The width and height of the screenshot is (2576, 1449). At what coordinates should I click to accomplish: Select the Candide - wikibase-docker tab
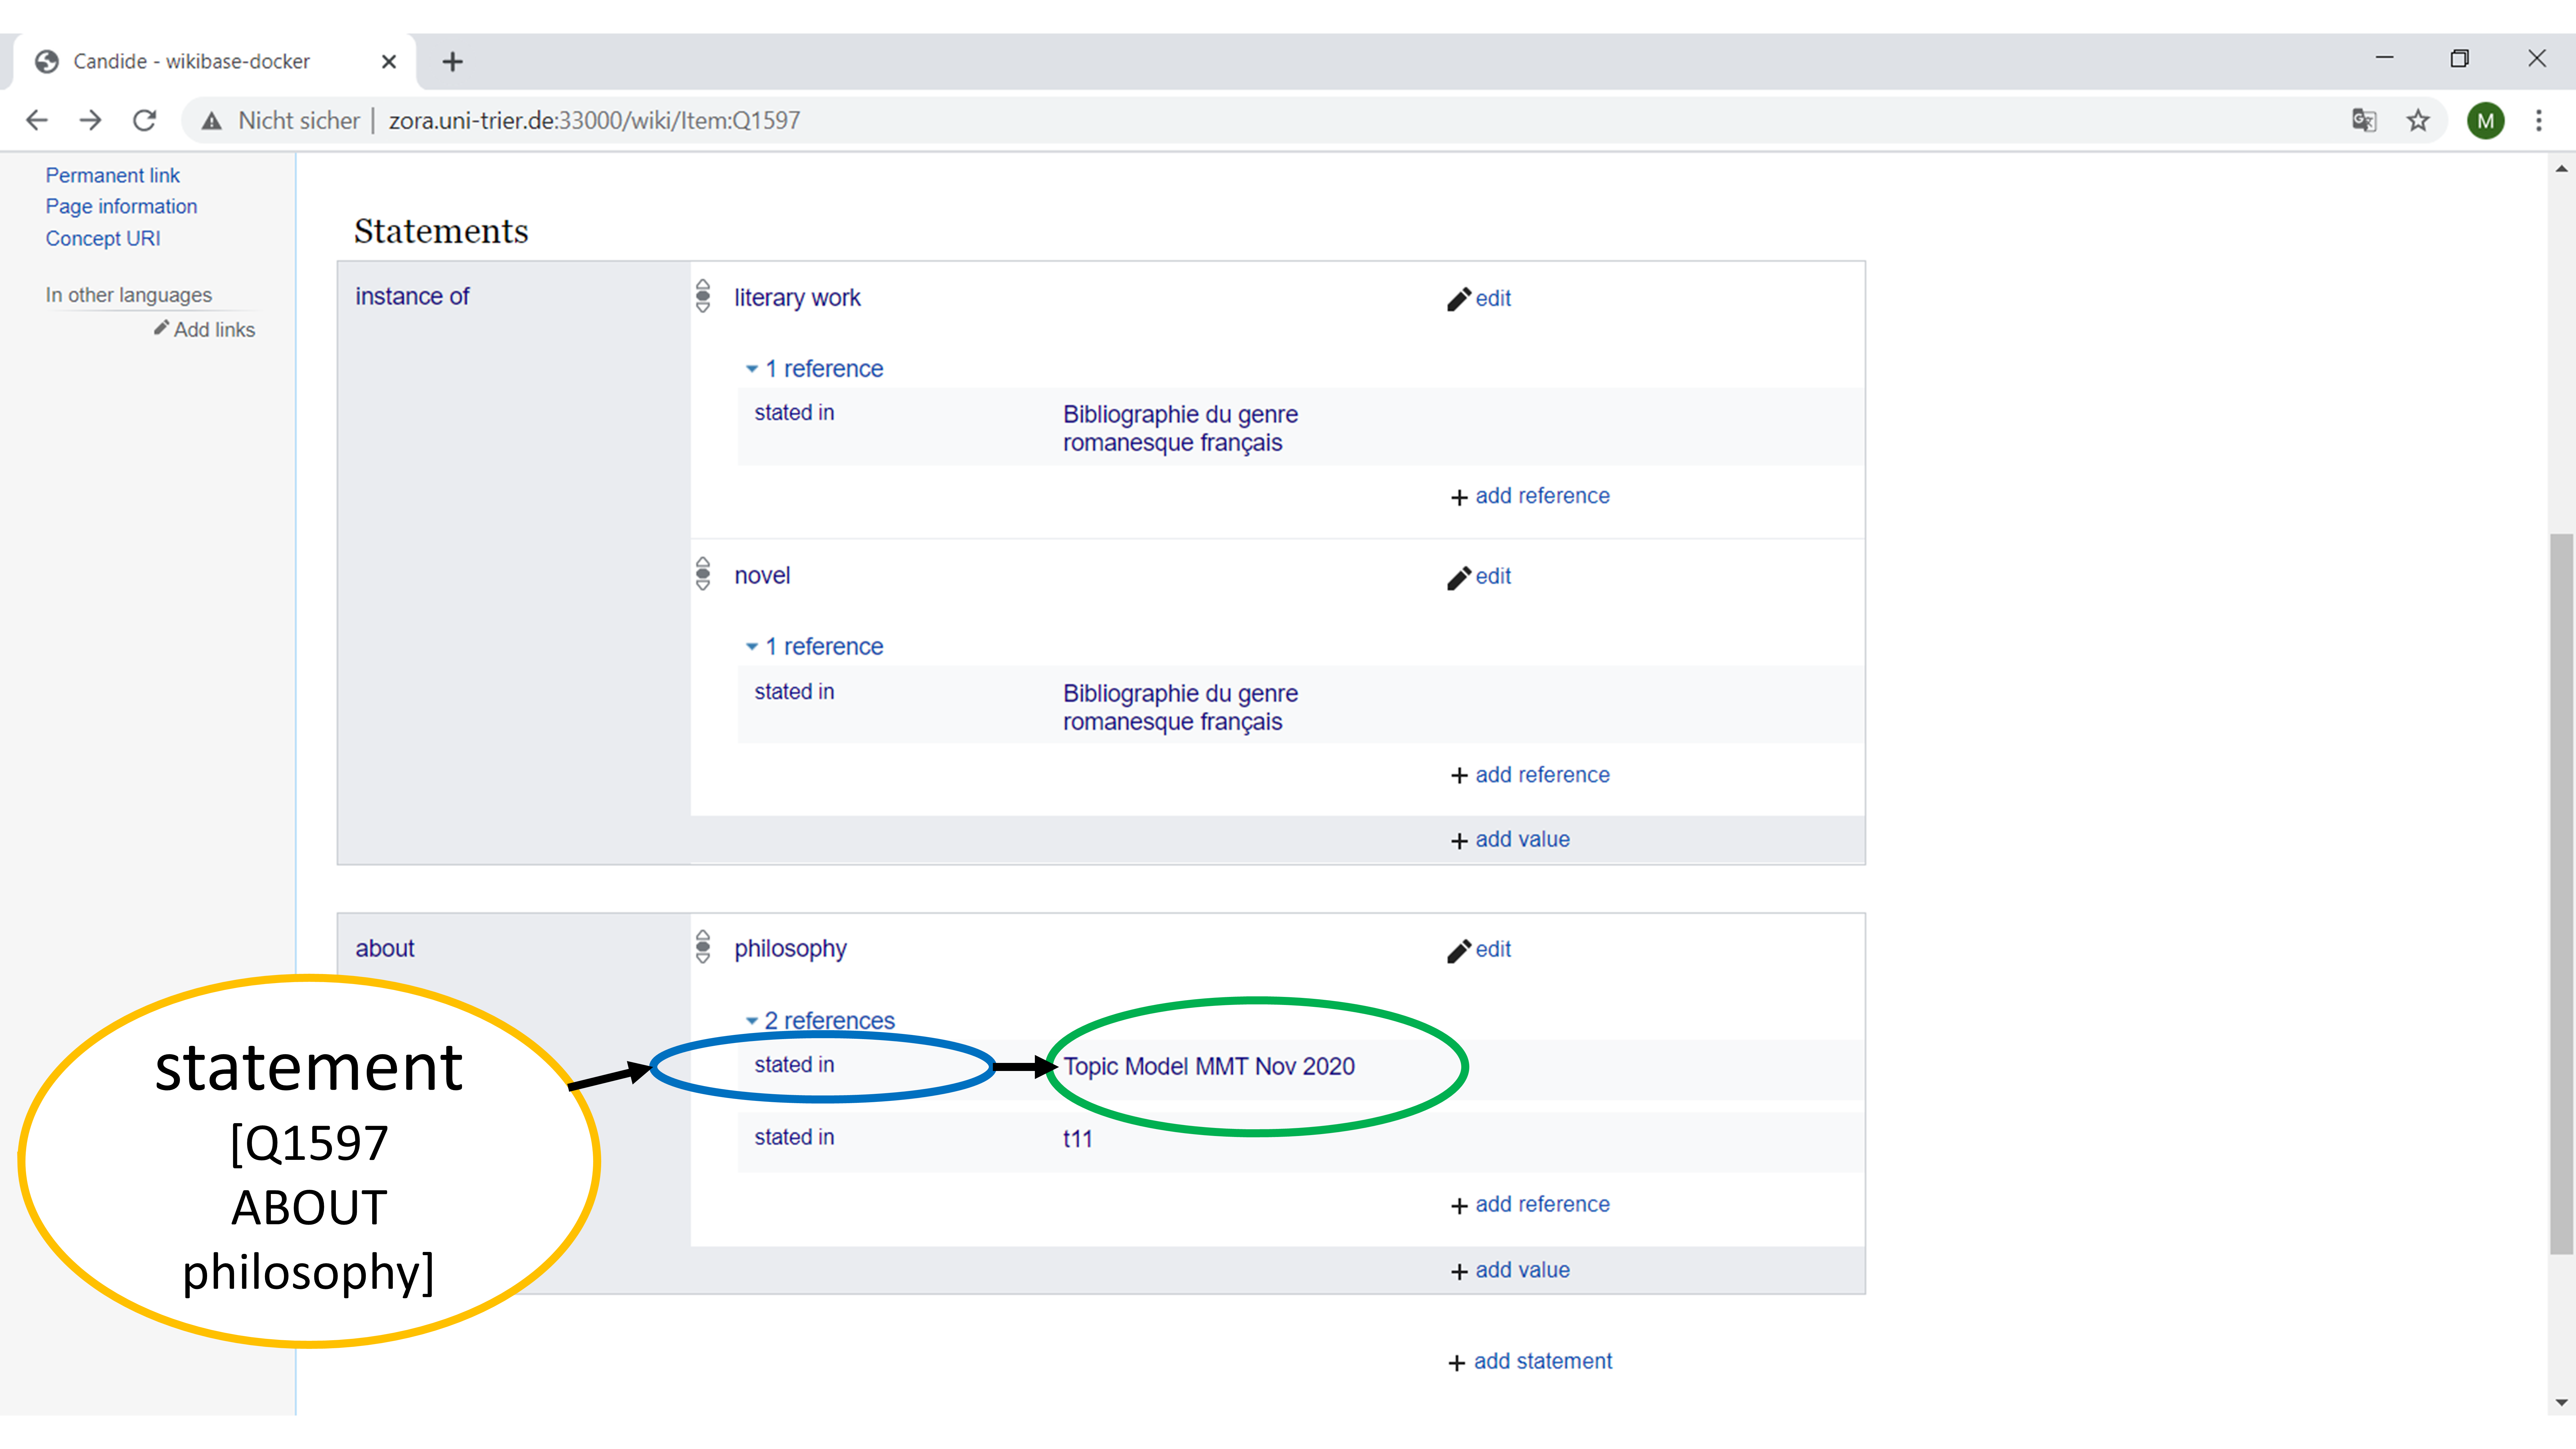coord(215,62)
